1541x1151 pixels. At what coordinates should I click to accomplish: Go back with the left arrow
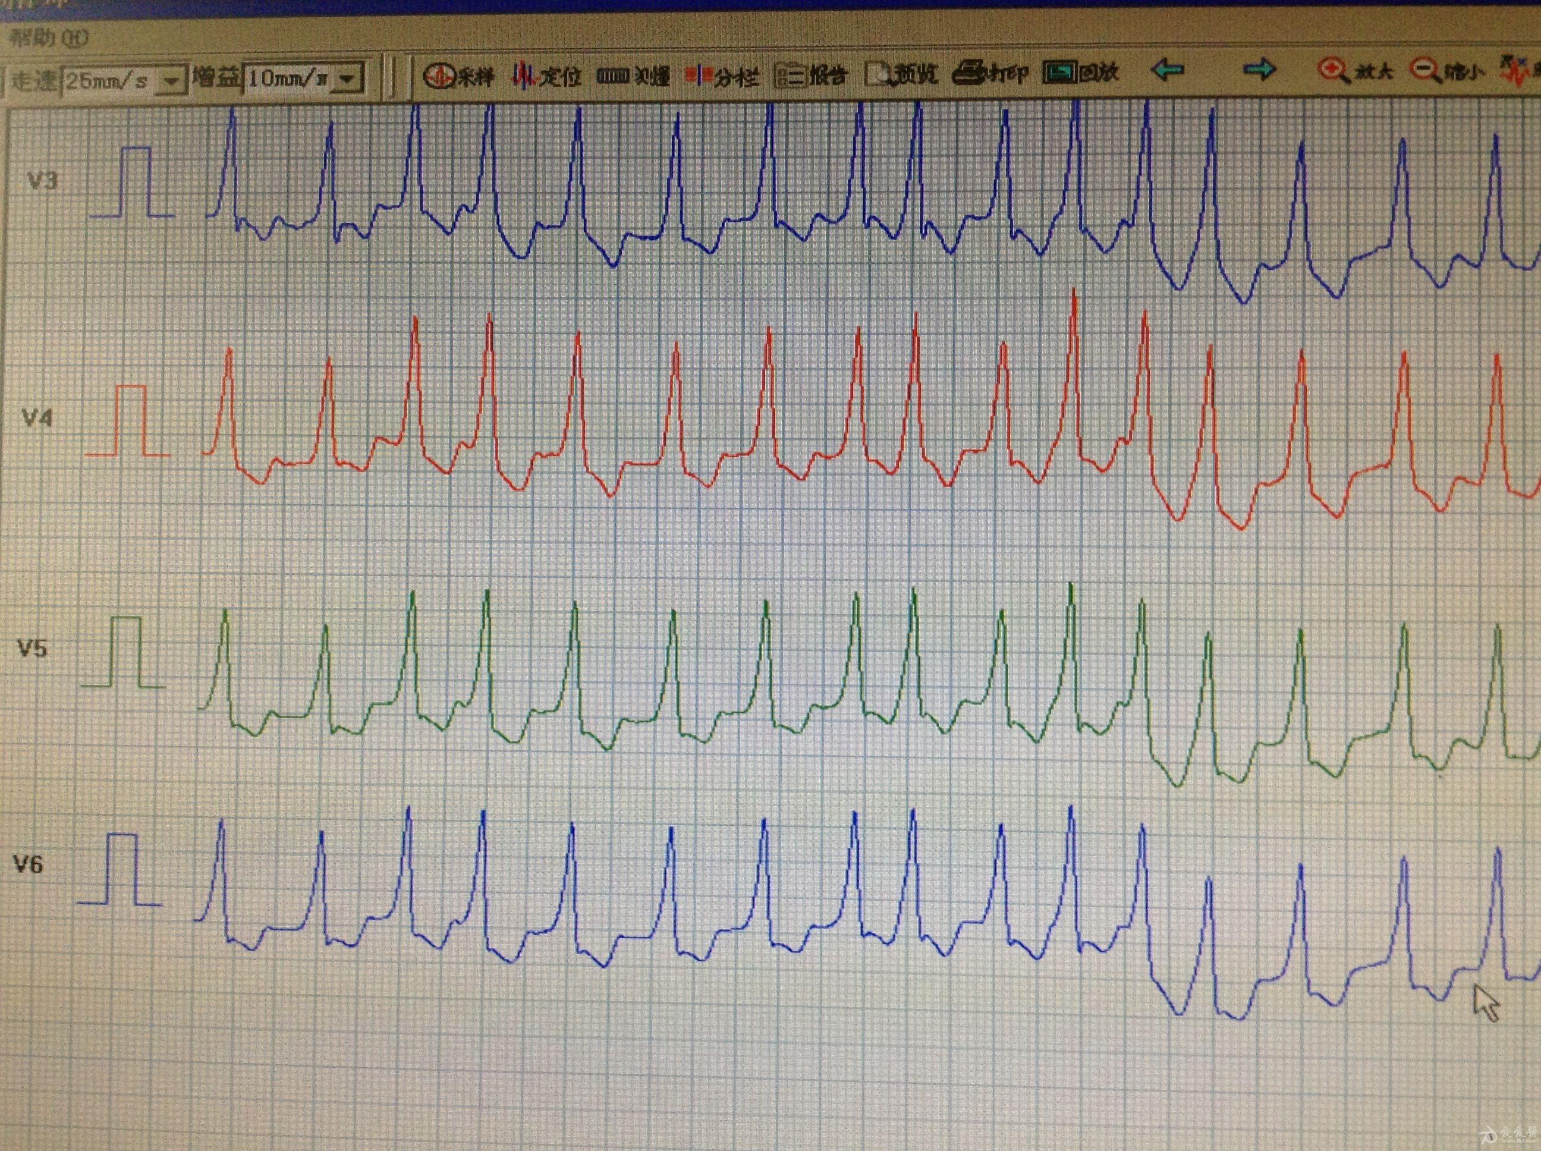1168,70
